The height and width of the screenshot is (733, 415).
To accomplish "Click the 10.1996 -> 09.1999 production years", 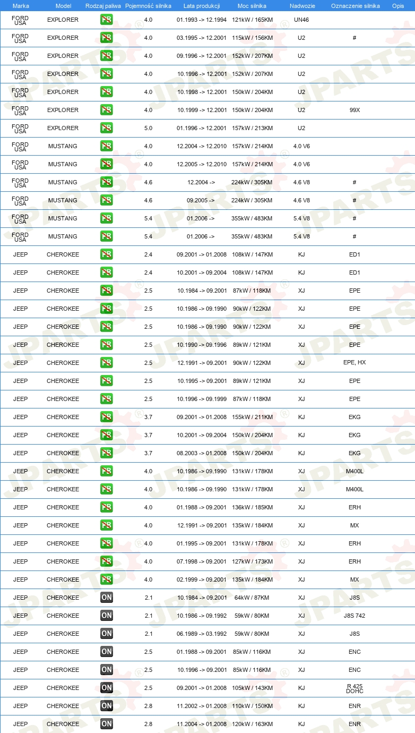I will pyautogui.click(x=202, y=399).
